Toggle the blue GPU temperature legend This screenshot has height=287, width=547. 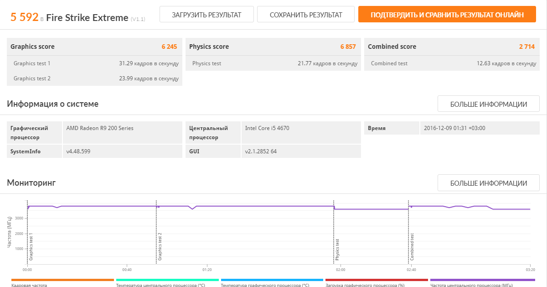[272, 282]
